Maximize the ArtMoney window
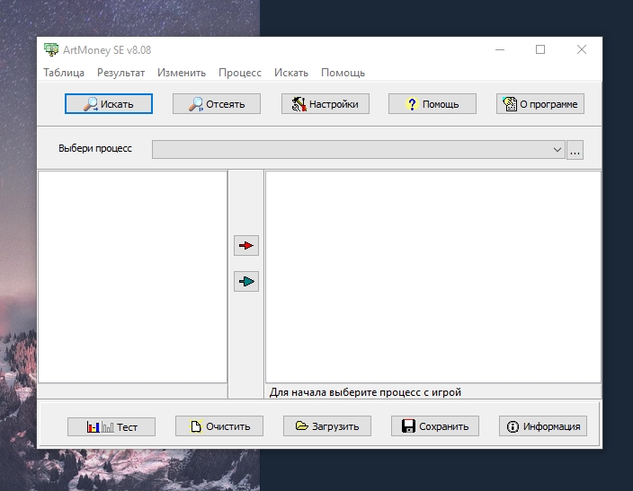This screenshot has height=491, width=633. [x=540, y=49]
